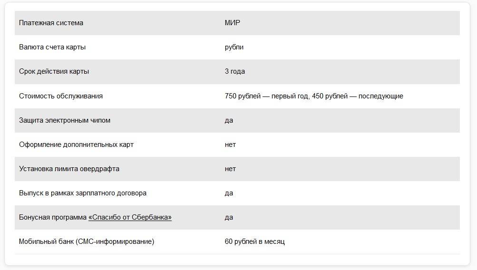Screen dimensions: 477x270
Task: Click the «Стоимость обслуживания» label
Action: pyautogui.click(x=61, y=96)
